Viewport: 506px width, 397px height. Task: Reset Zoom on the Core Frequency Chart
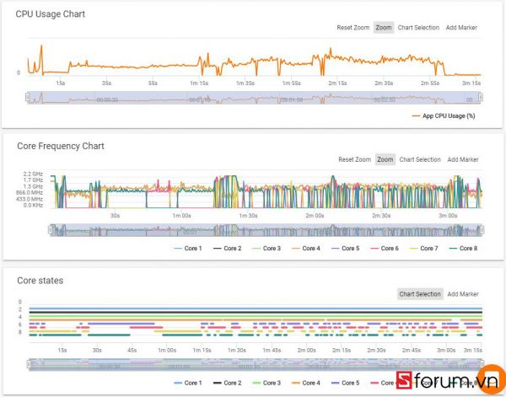(354, 159)
